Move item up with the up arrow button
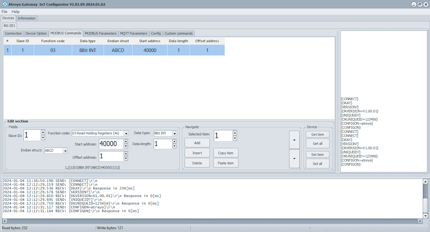The image size is (430, 232). [295, 140]
